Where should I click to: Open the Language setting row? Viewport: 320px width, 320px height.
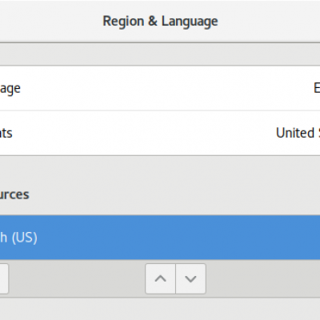point(160,88)
